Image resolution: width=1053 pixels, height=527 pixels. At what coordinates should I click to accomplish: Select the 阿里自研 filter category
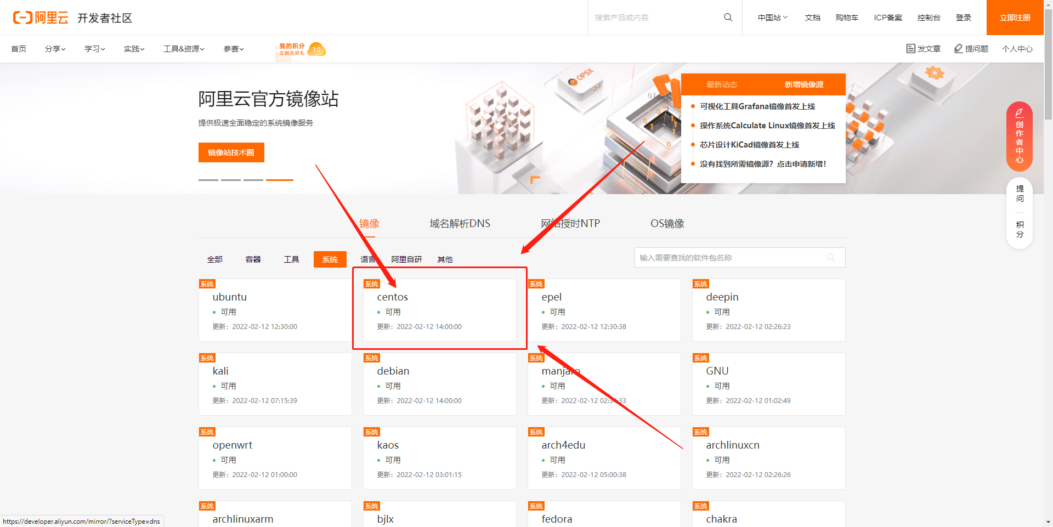[406, 259]
